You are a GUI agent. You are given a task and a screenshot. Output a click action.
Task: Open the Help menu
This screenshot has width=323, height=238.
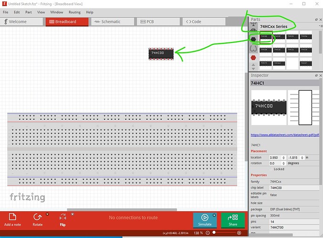tap(90, 12)
